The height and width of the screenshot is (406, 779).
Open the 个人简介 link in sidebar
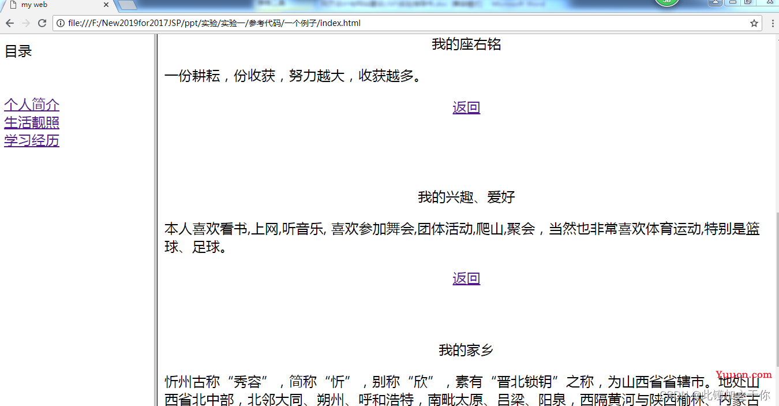(32, 105)
